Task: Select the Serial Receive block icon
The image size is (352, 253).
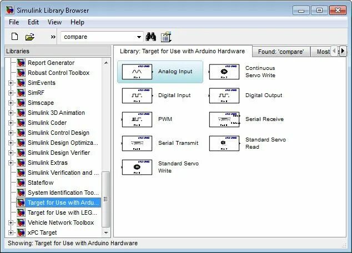Action: click(224, 119)
